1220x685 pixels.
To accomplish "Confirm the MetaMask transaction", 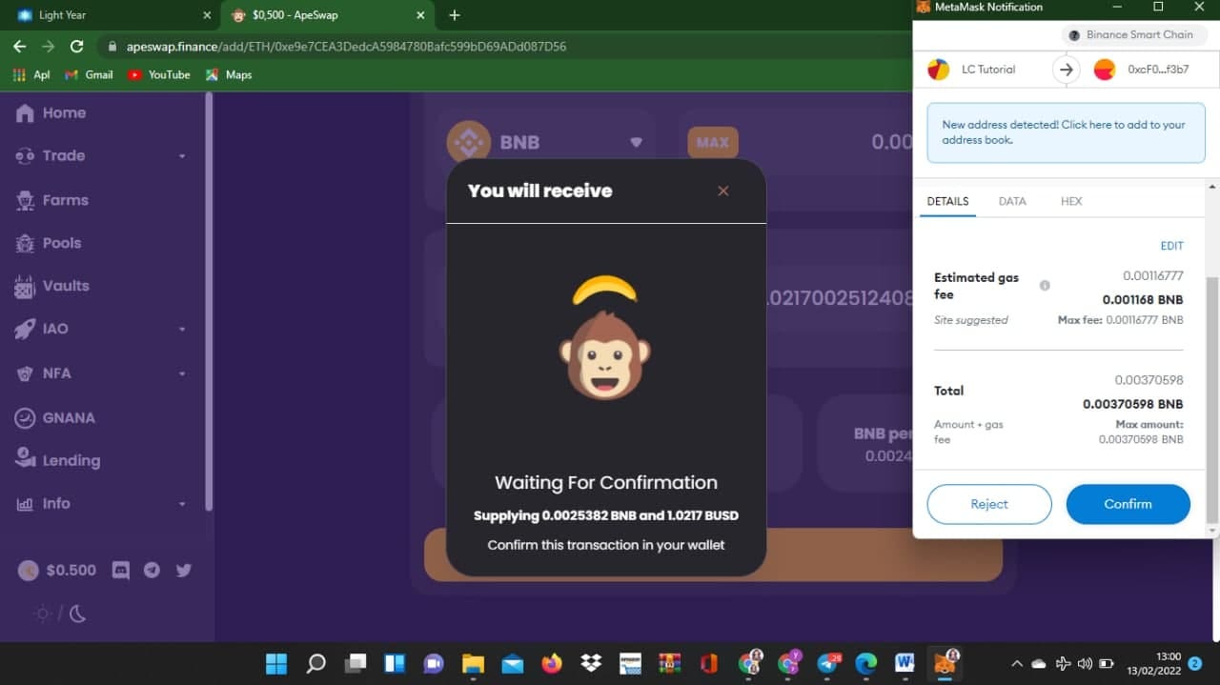I will click(x=1128, y=504).
